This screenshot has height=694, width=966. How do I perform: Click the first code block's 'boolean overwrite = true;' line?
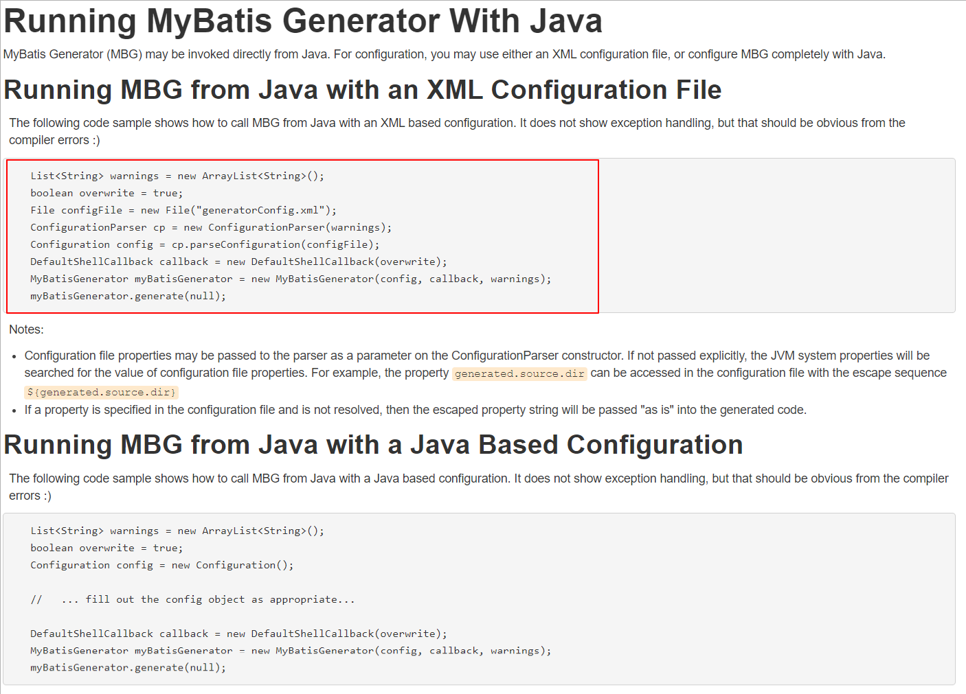(x=106, y=193)
